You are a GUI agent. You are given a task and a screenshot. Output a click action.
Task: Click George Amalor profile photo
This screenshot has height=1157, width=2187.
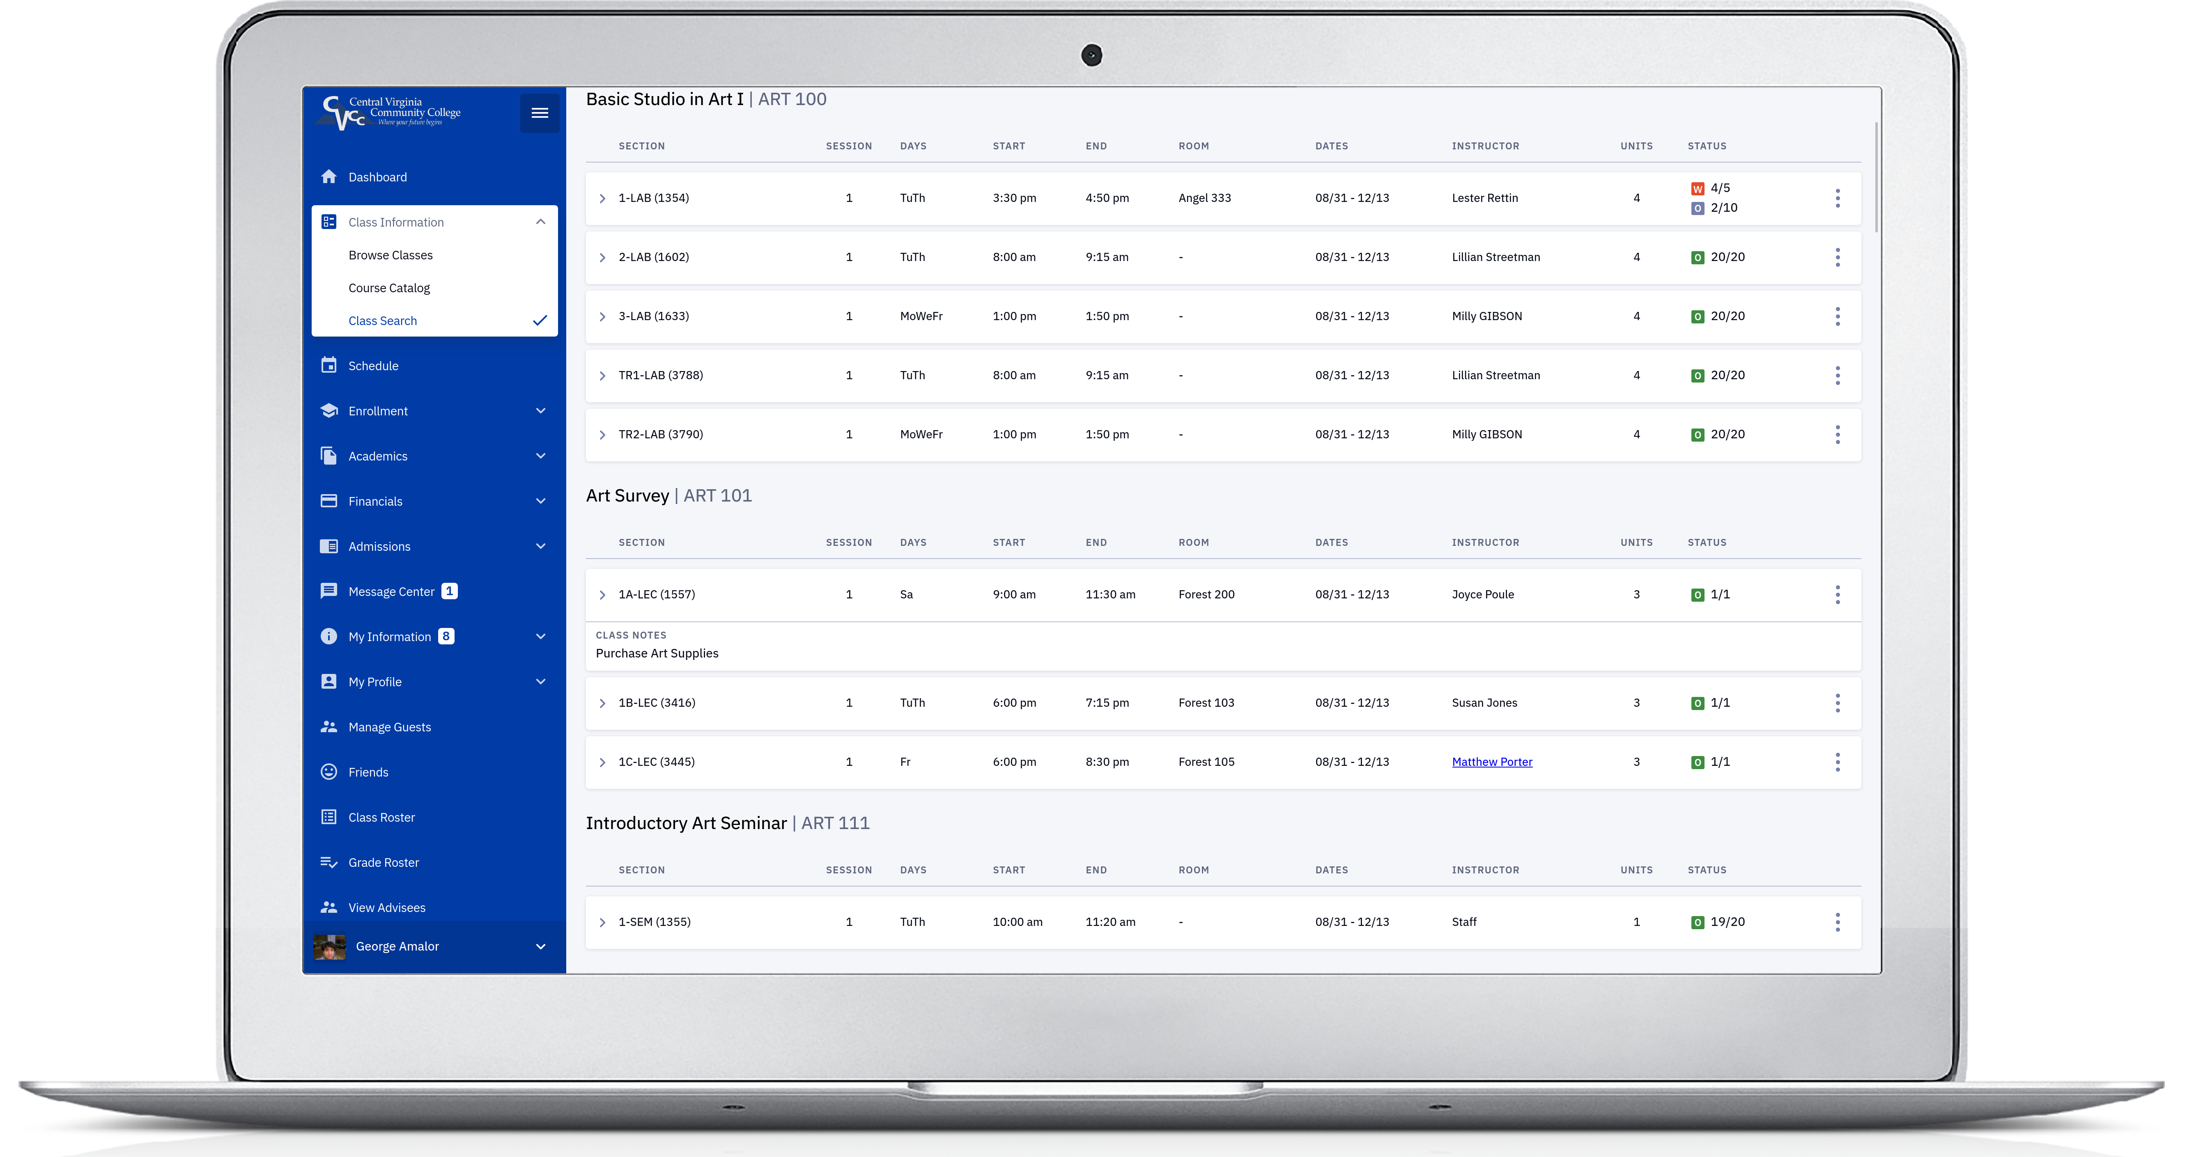pos(329,946)
